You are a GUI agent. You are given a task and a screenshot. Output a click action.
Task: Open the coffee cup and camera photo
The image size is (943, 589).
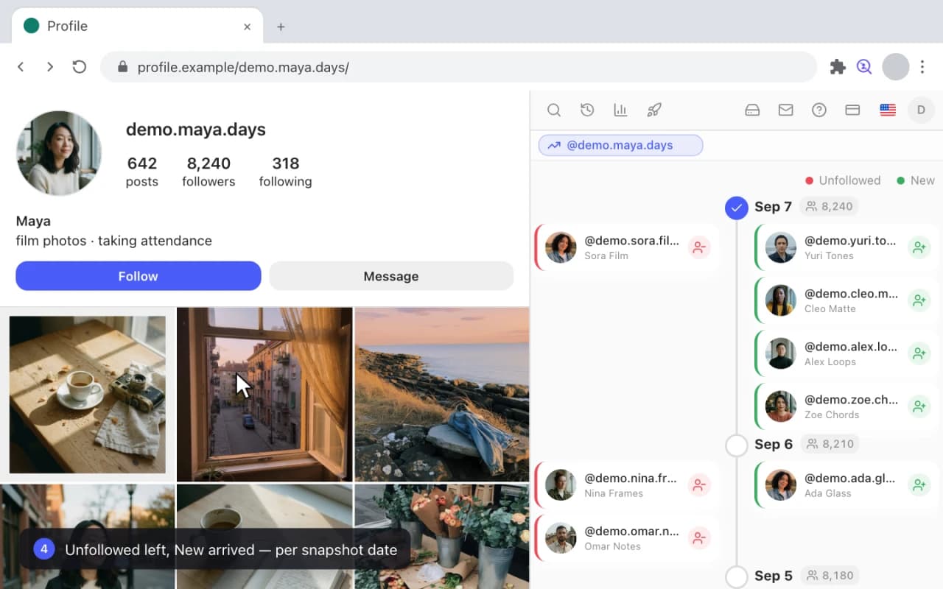pos(88,395)
